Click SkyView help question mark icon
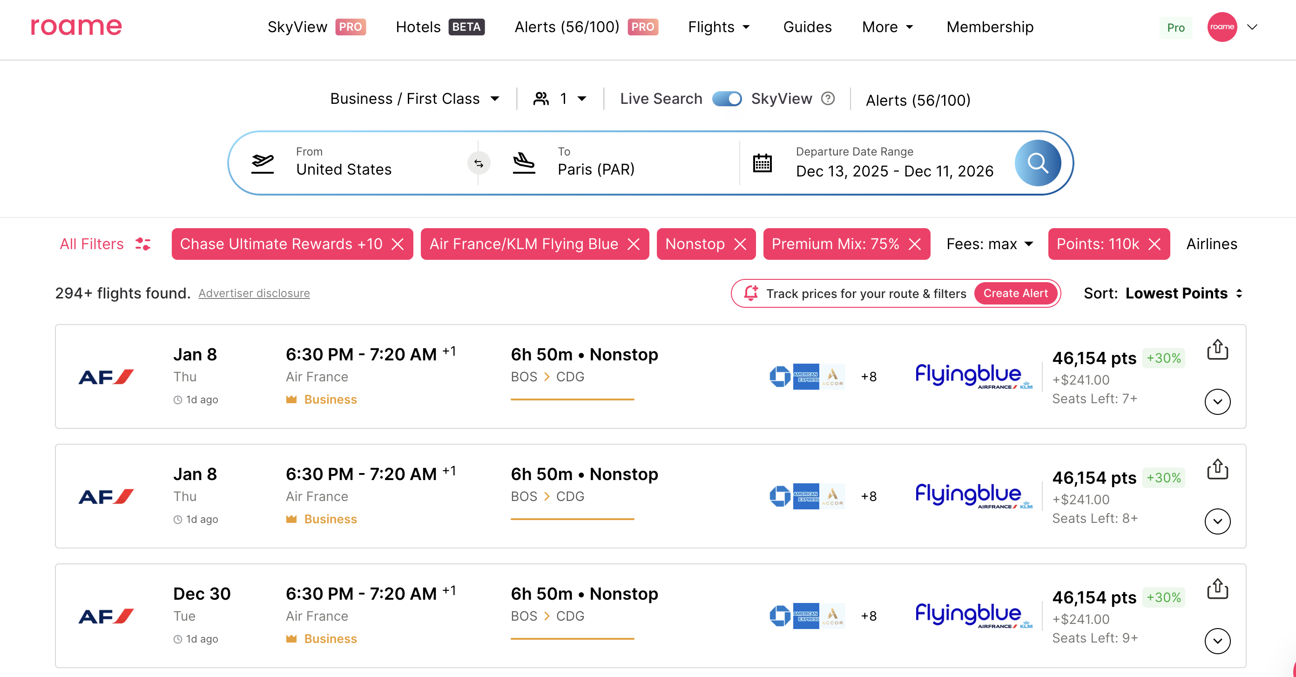Screen dimensions: 1296x677 (x=828, y=99)
